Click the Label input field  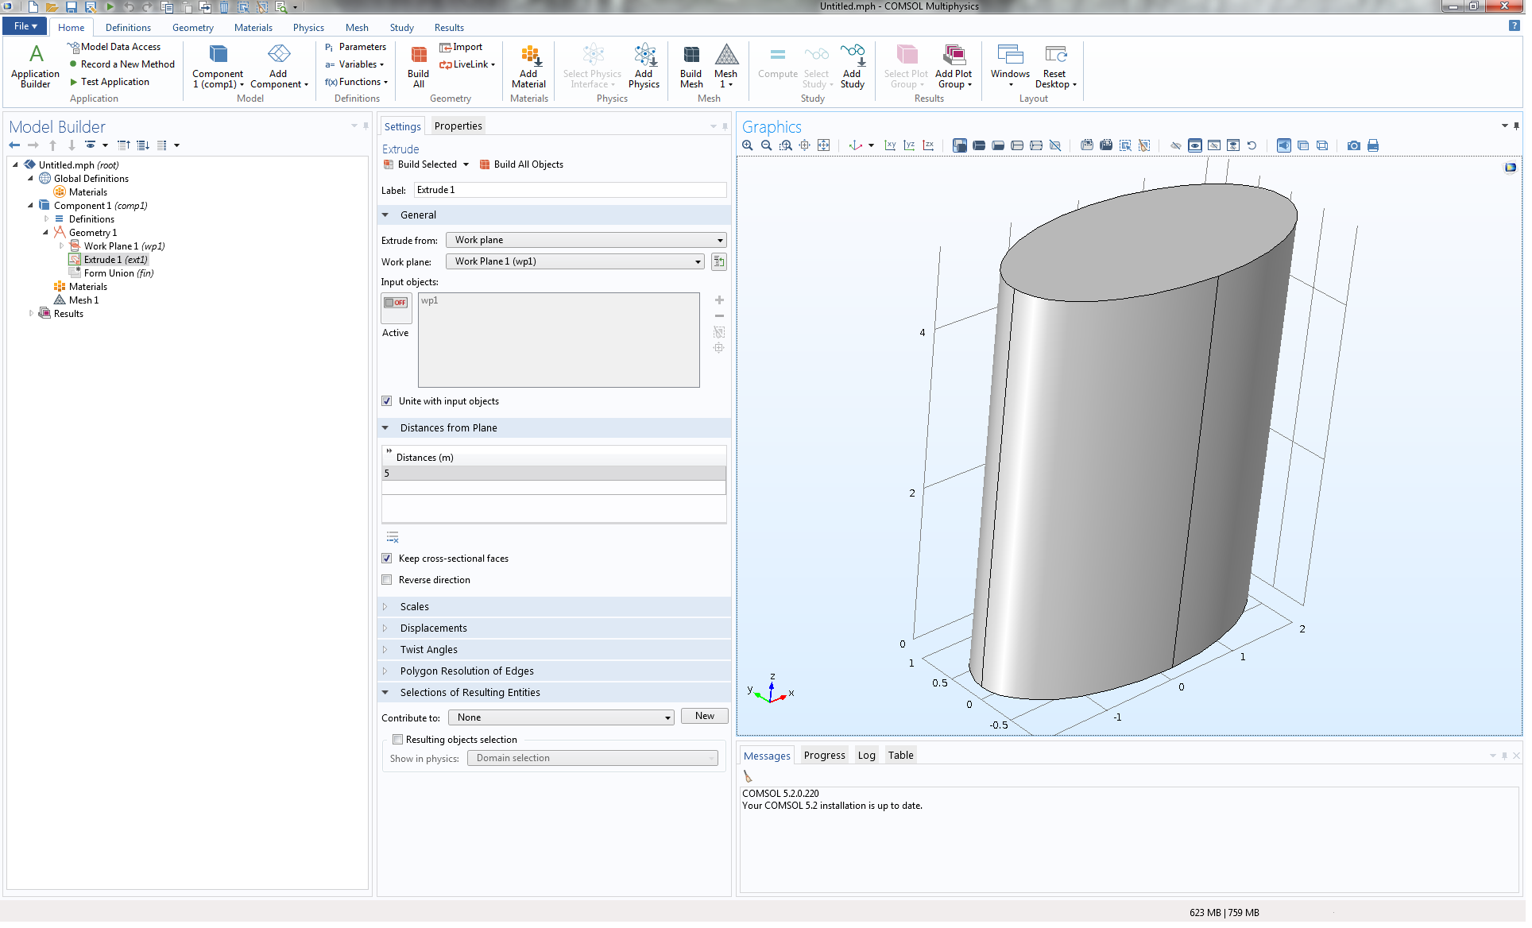click(x=571, y=191)
